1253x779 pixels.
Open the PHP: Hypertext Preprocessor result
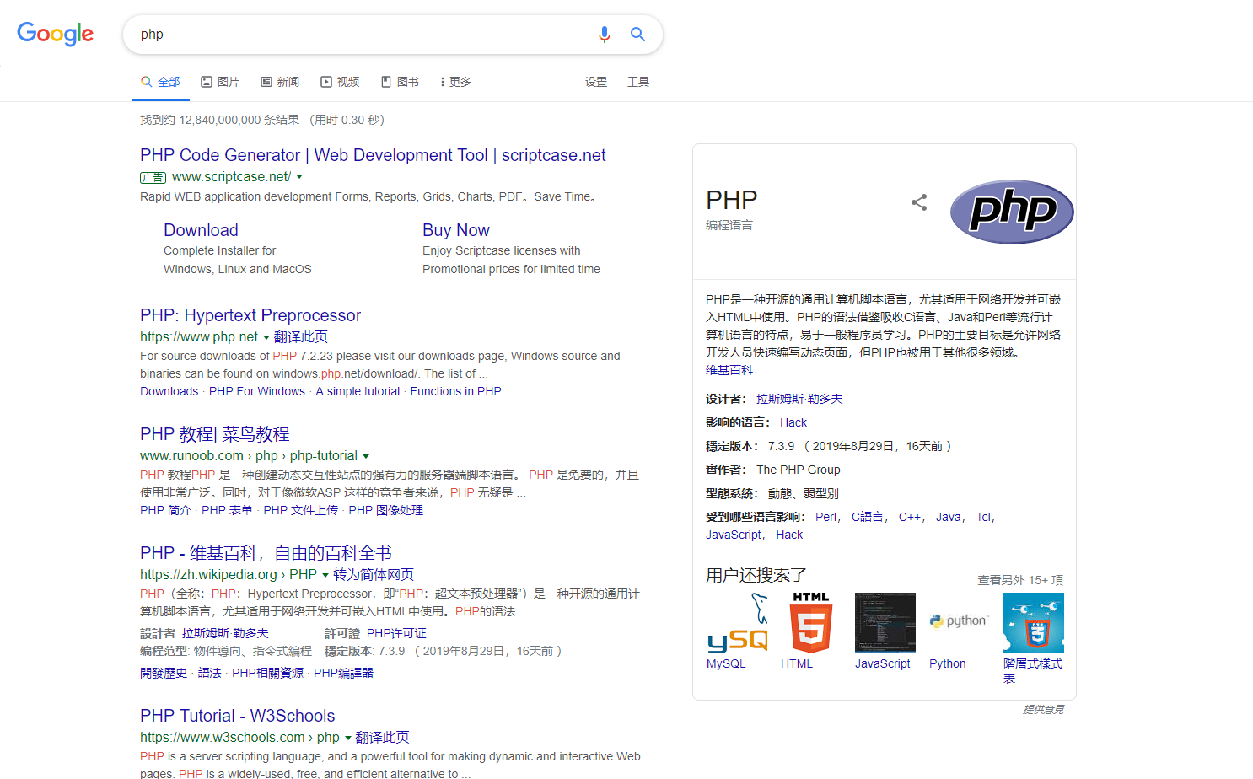[x=250, y=315]
